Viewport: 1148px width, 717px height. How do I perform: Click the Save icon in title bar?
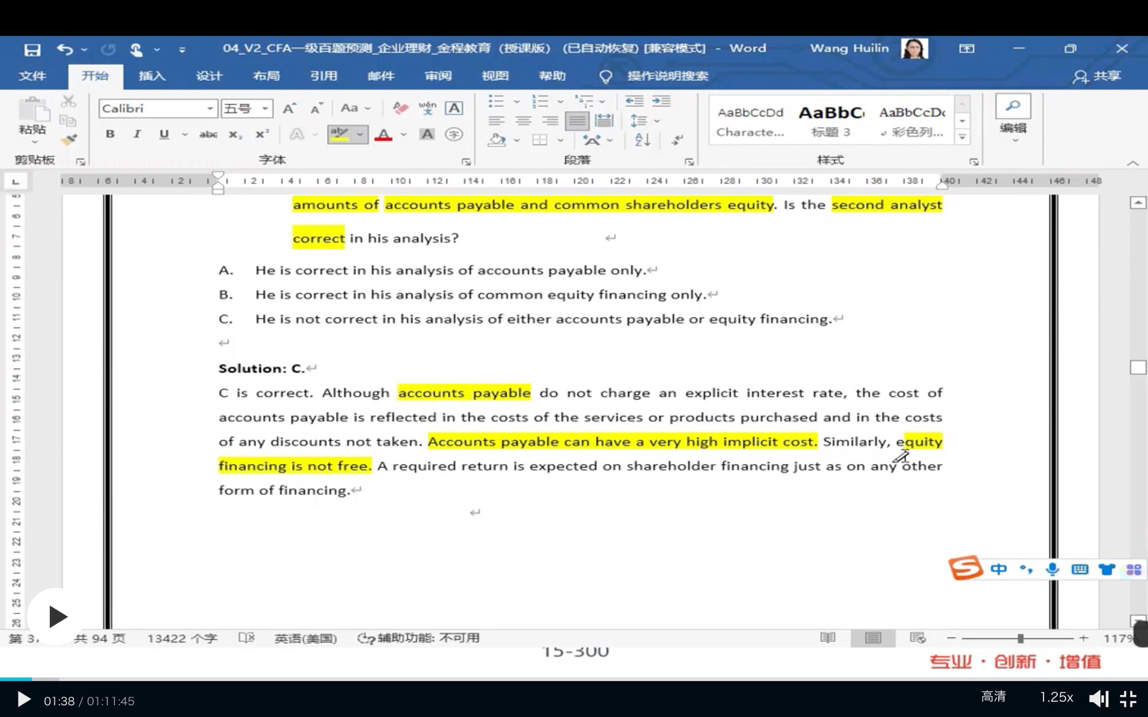(32, 50)
